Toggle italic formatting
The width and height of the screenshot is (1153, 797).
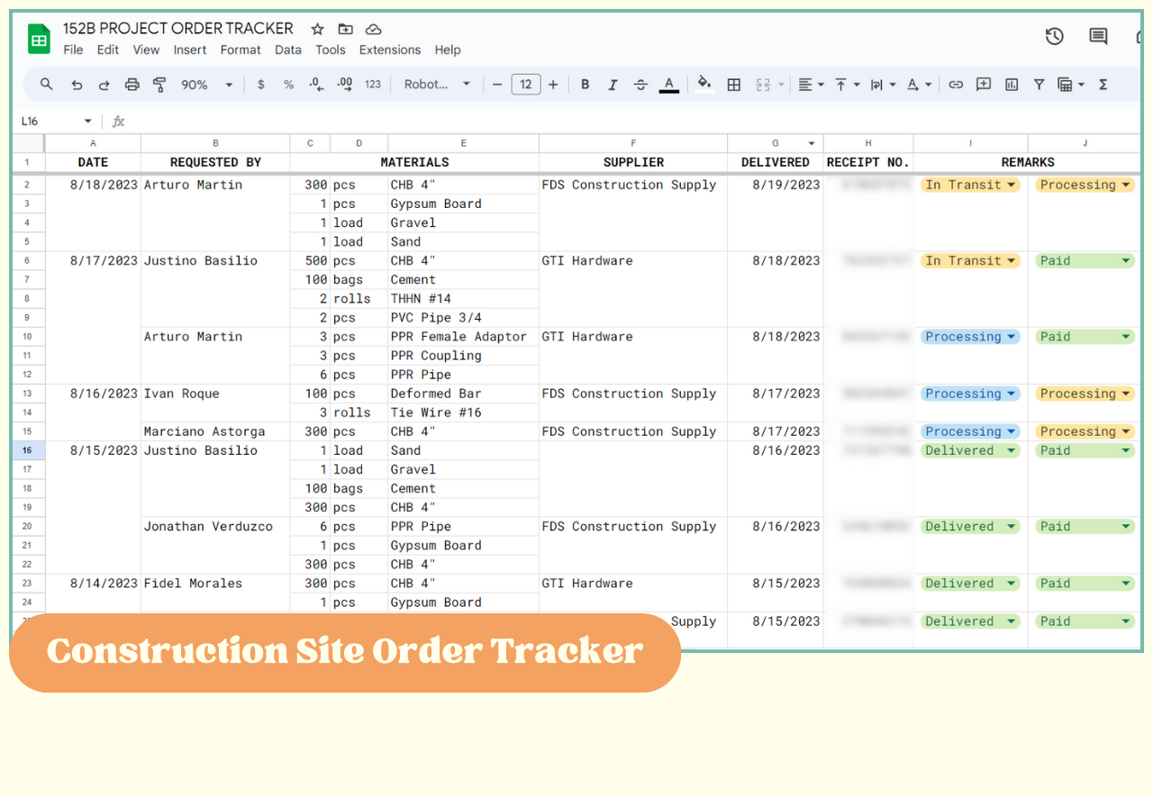point(613,85)
